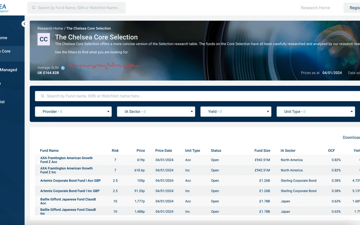This screenshot has height=225, width=360.
Task: Open Artemis Corporate Bond Fund I Acc GBP
Action: click(x=70, y=180)
